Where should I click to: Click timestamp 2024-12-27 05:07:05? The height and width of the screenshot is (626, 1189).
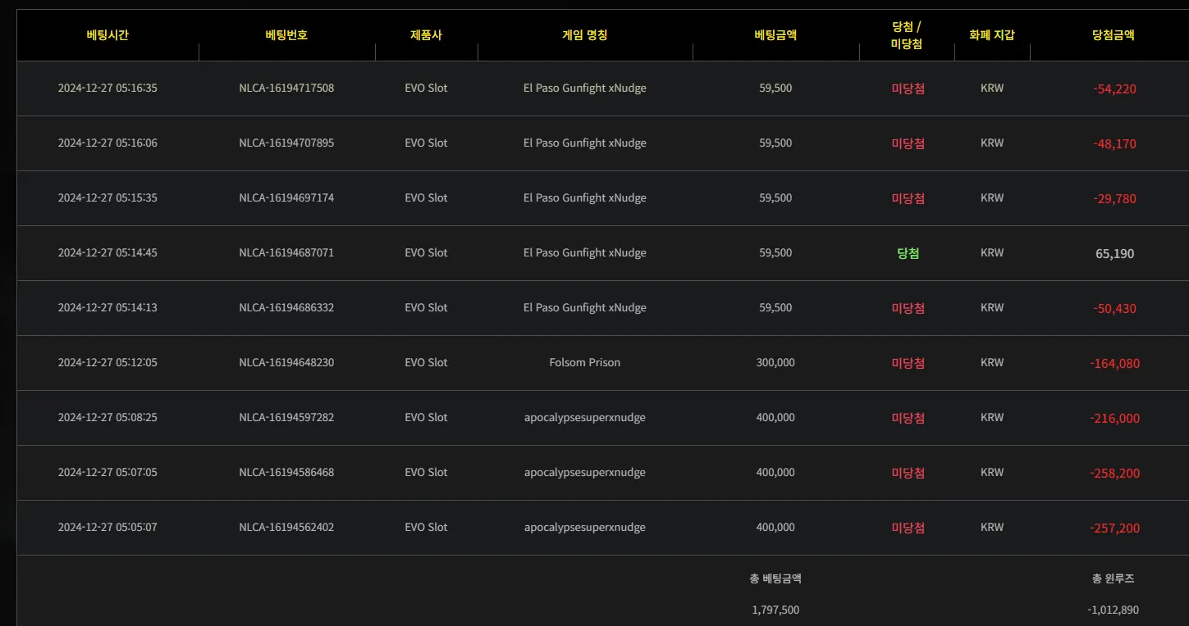(x=107, y=473)
